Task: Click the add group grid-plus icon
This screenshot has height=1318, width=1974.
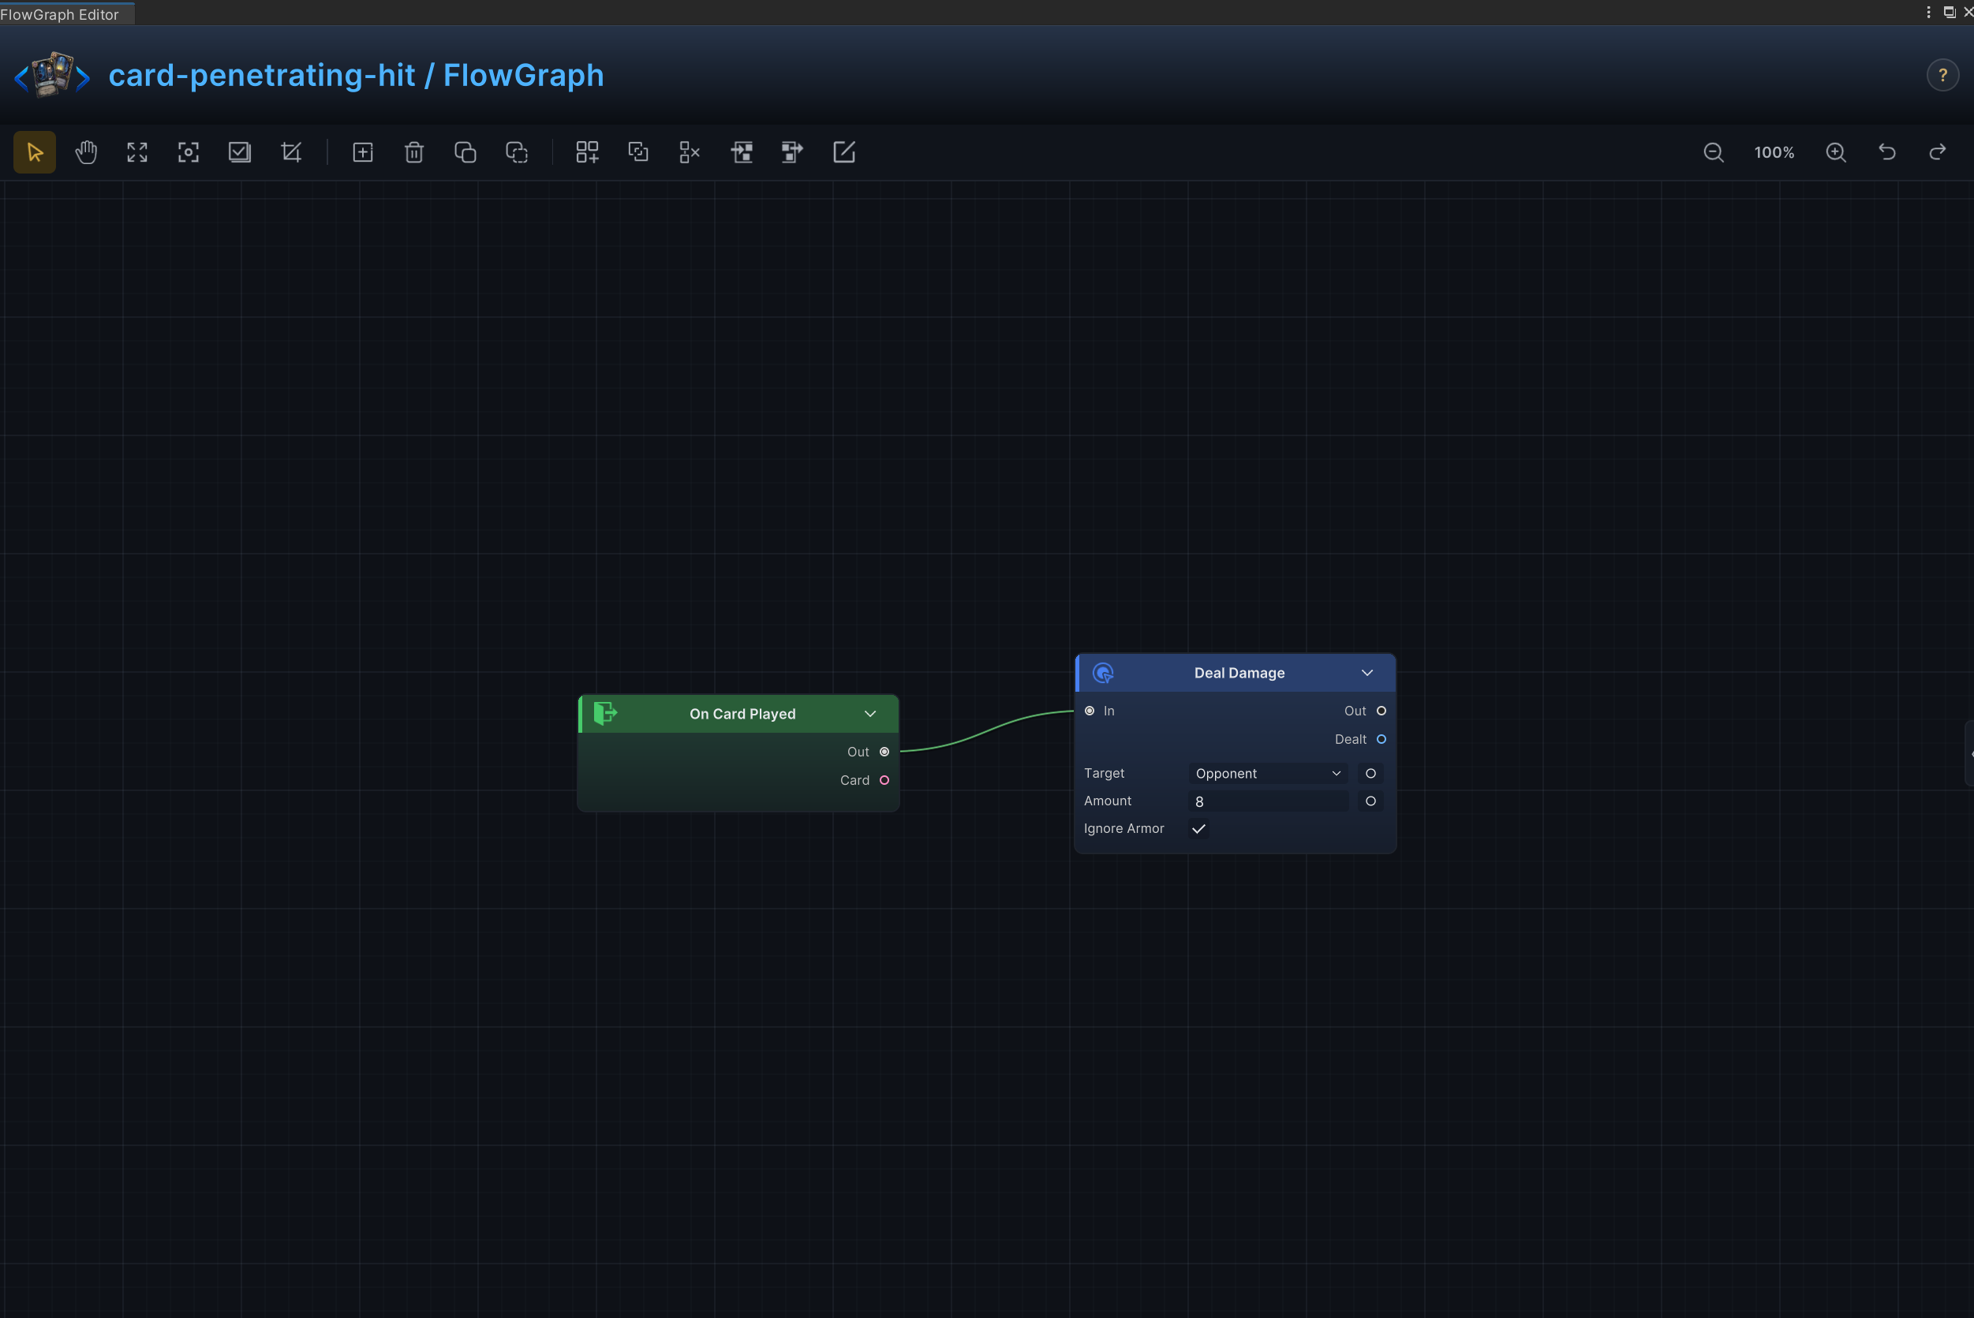Action: coord(587,152)
